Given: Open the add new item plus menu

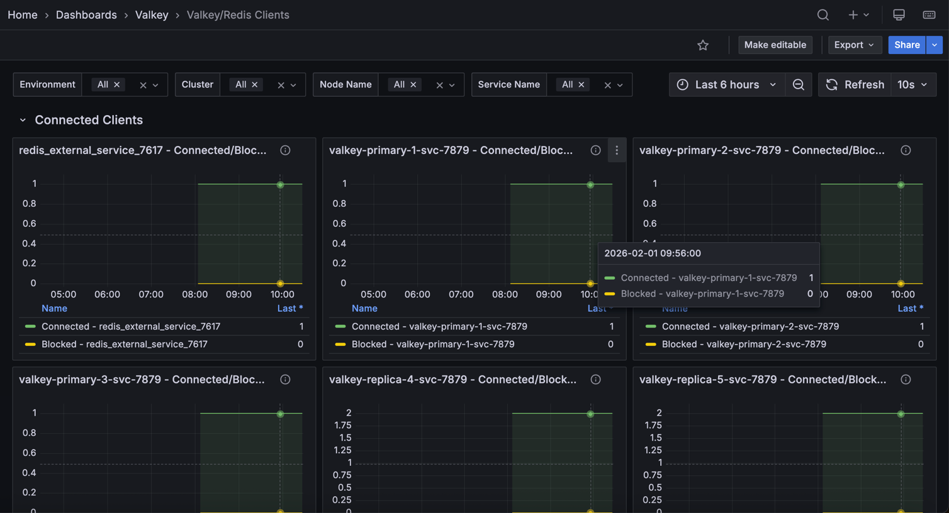Looking at the screenshot, I should click(853, 14).
